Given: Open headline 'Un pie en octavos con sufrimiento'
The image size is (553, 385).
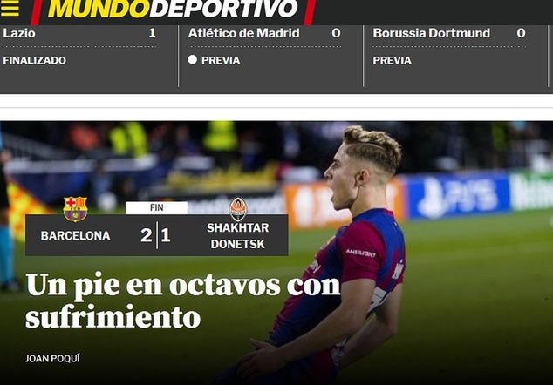Looking at the screenshot, I should click(183, 301).
